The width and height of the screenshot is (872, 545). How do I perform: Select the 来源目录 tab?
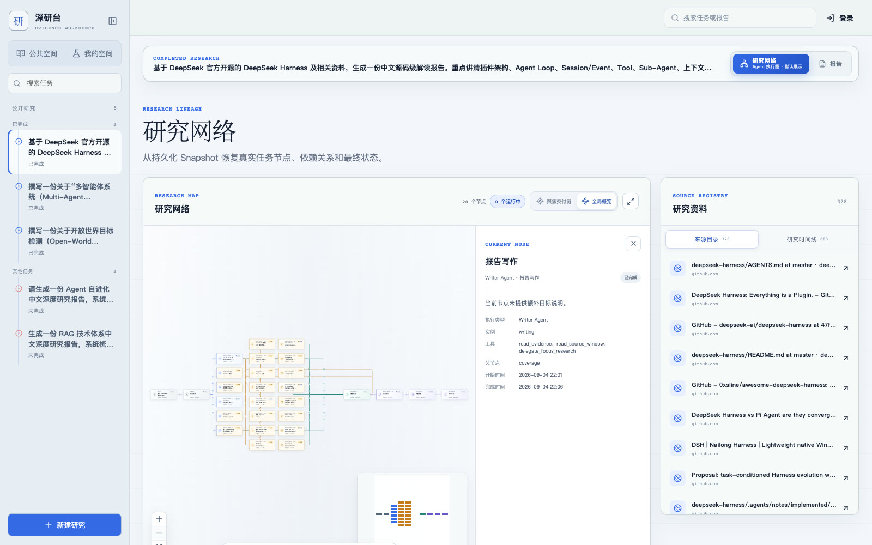click(x=712, y=239)
